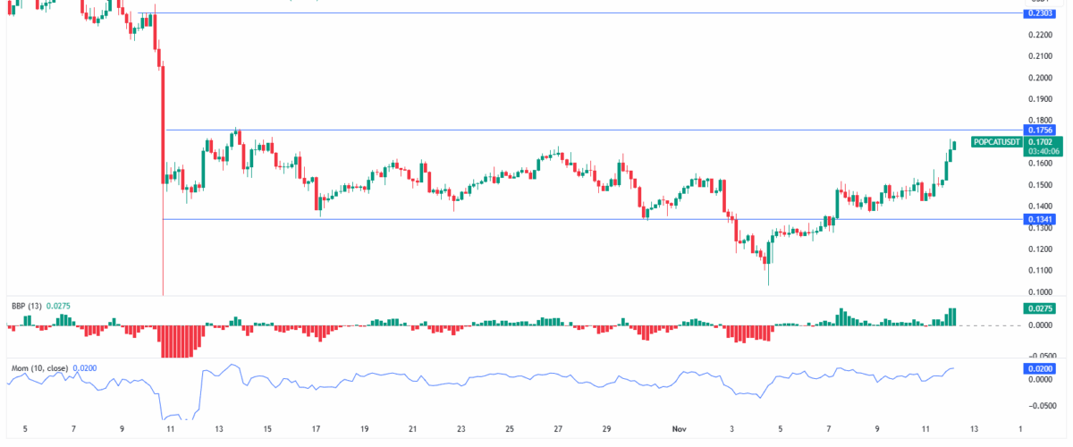
Task: Select date 27 on the time axis
Action: (x=557, y=429)
